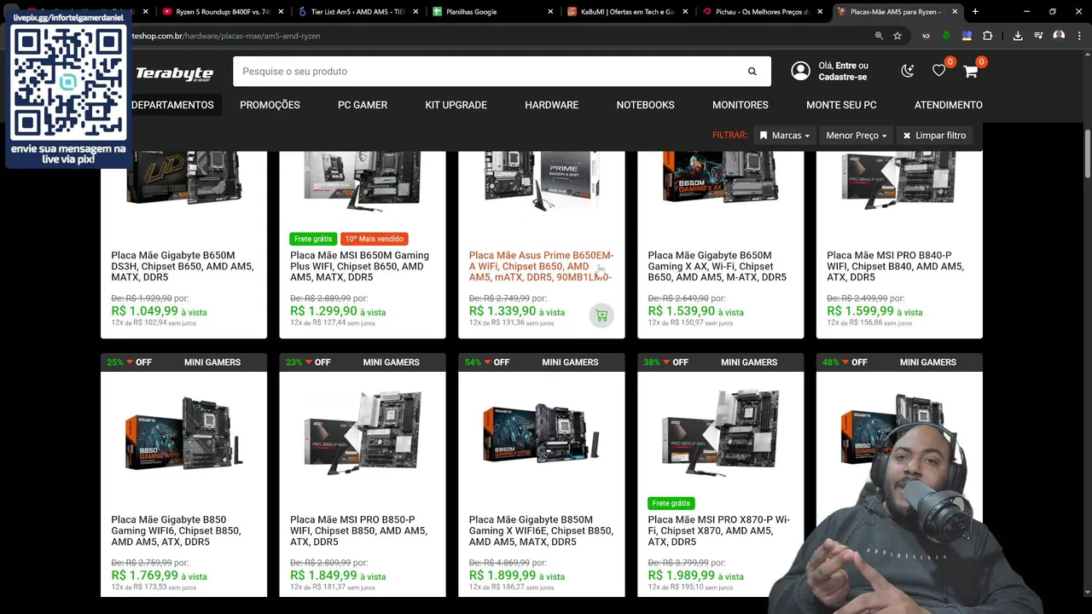Open Gigabyte B650M DS3H product link
This screenshot has width=1092, height=614.
183,266
